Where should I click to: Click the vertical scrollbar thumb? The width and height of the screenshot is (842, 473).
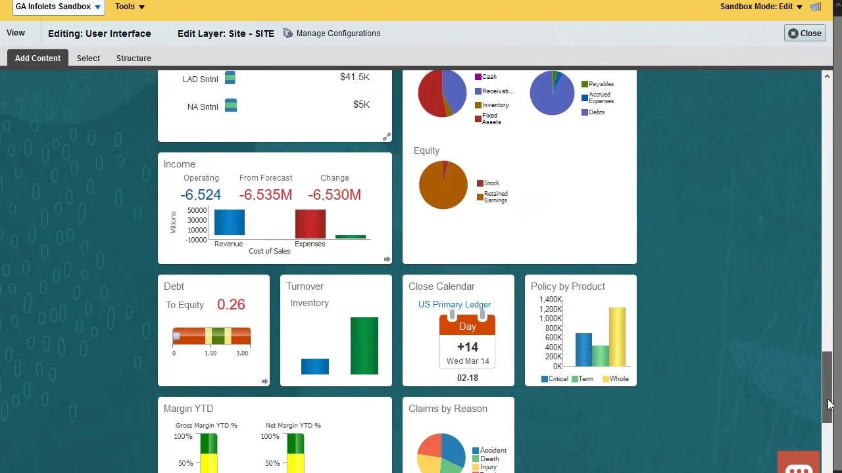pos(828,388)
